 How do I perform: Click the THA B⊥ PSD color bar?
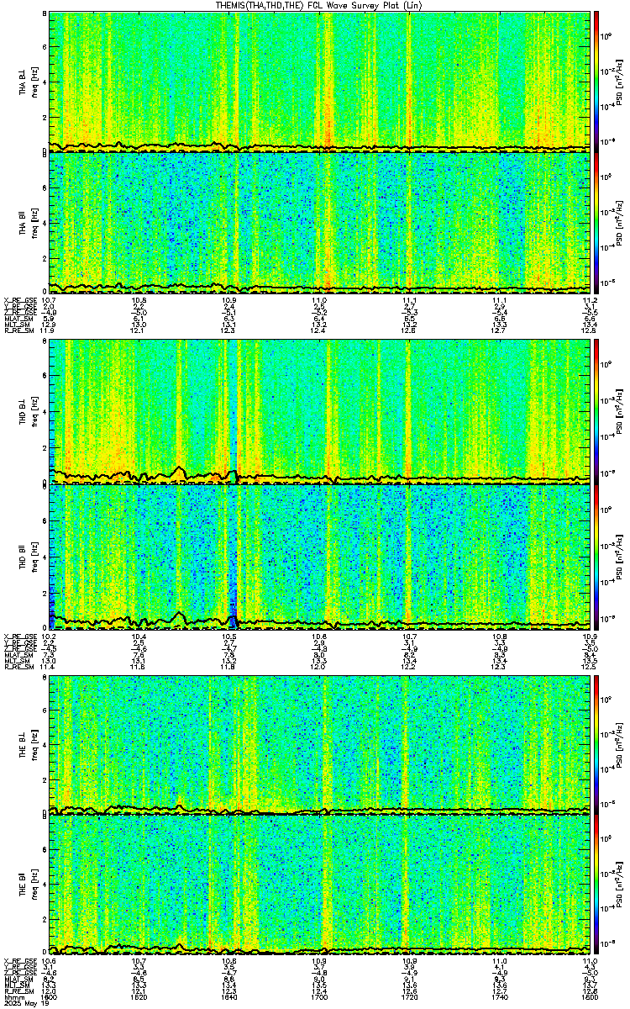pos(596,82)
